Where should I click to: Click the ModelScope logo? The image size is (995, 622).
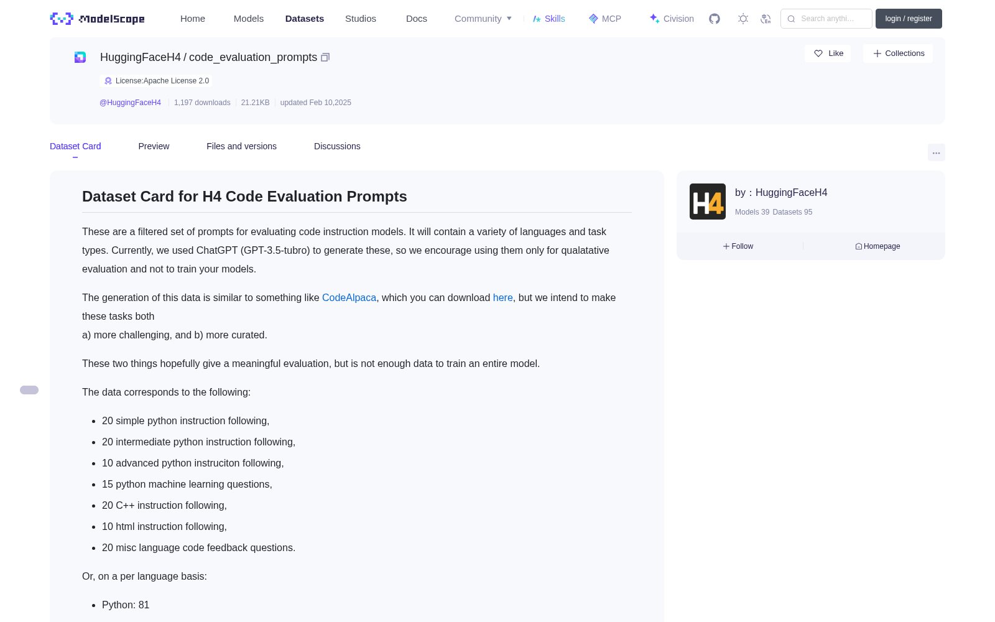click(97, 19)
